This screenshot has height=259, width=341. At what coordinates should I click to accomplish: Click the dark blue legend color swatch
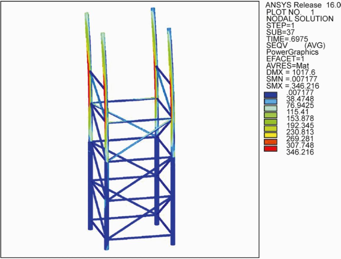[x=271, y=95]
